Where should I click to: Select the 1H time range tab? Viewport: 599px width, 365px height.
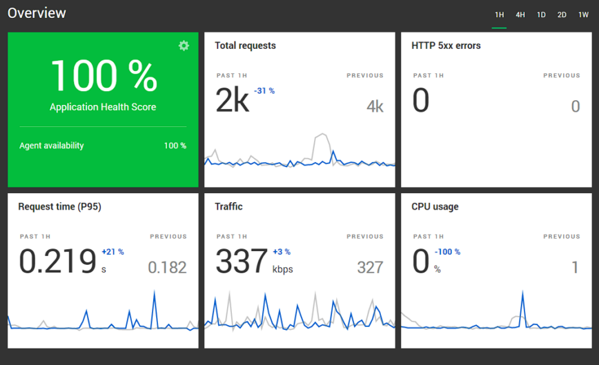pos(500,15)
